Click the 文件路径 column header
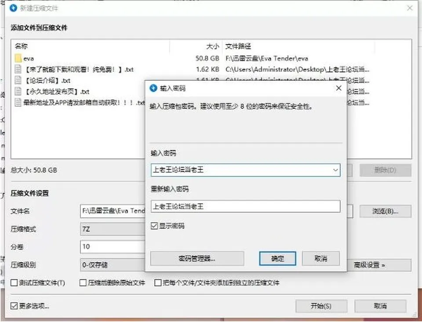This screenshot has width=422, height=322. 238,46
